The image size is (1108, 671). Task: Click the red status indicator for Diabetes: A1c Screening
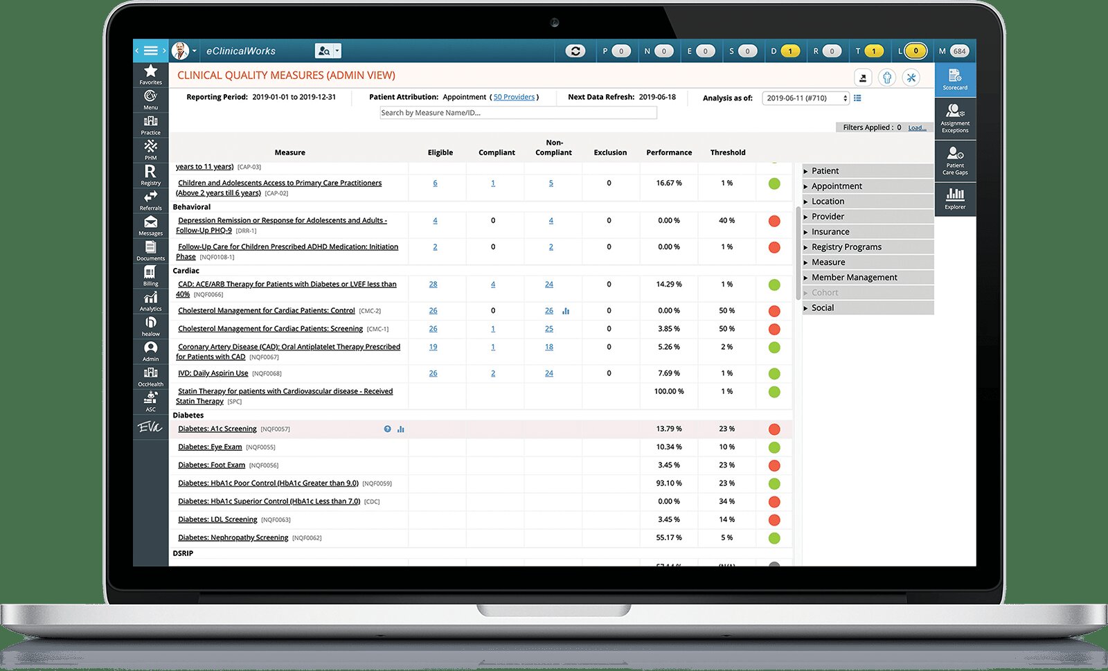pyautogui.click(x=774, y=429)
